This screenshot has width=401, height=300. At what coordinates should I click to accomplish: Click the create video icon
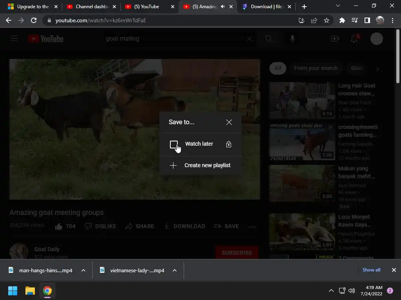335,39
